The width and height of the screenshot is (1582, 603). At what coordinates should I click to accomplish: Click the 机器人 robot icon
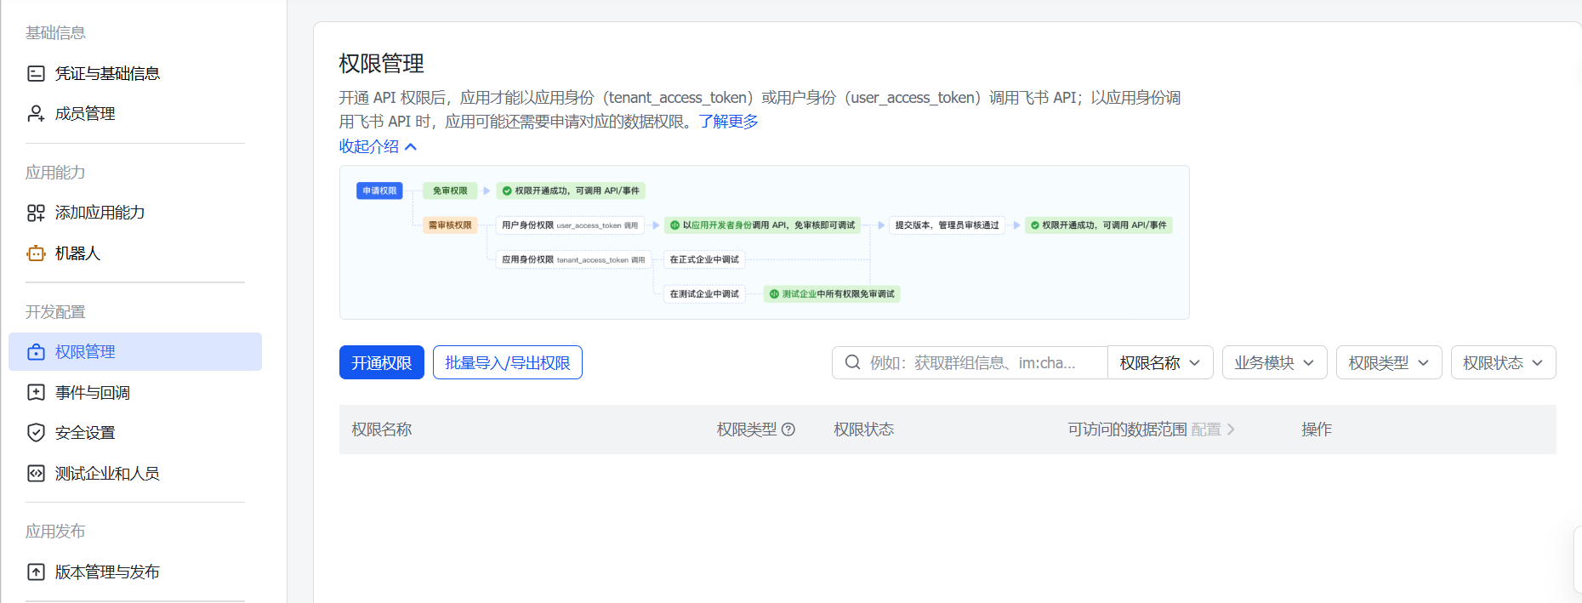(x=36, y=253)
